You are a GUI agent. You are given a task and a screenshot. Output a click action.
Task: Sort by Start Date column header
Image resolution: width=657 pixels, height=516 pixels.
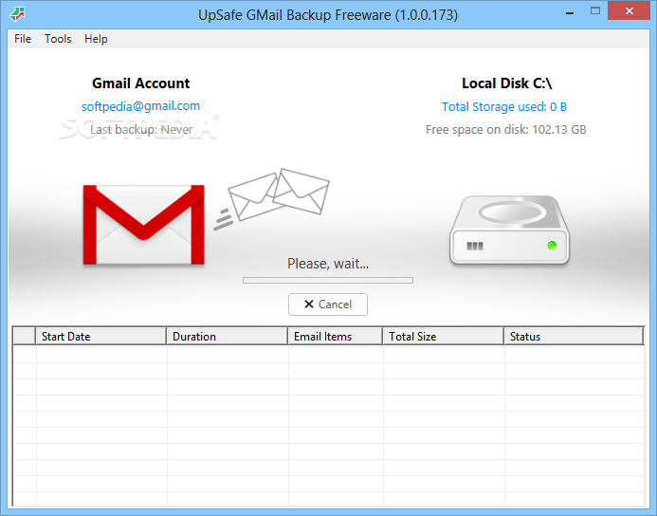pos(101,336)
